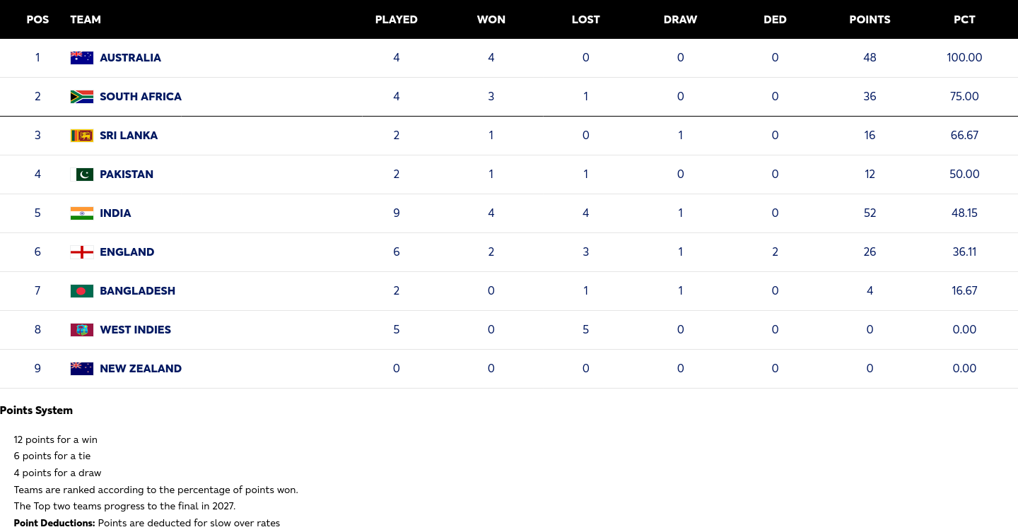Select position number 9 for New Zealand
This screenshot has height=532, width=1018.
coord(37,369)
